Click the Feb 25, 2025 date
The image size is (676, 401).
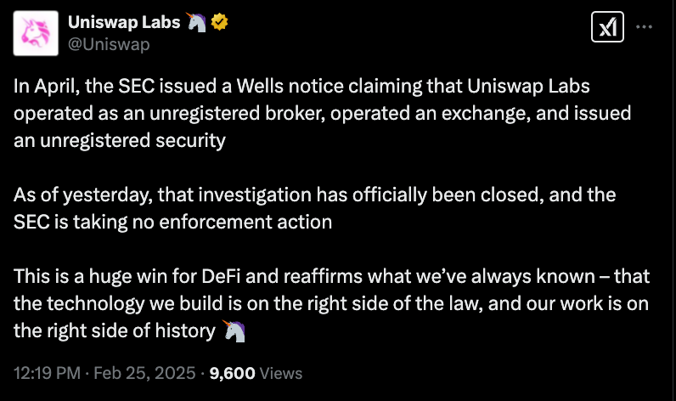144,373
